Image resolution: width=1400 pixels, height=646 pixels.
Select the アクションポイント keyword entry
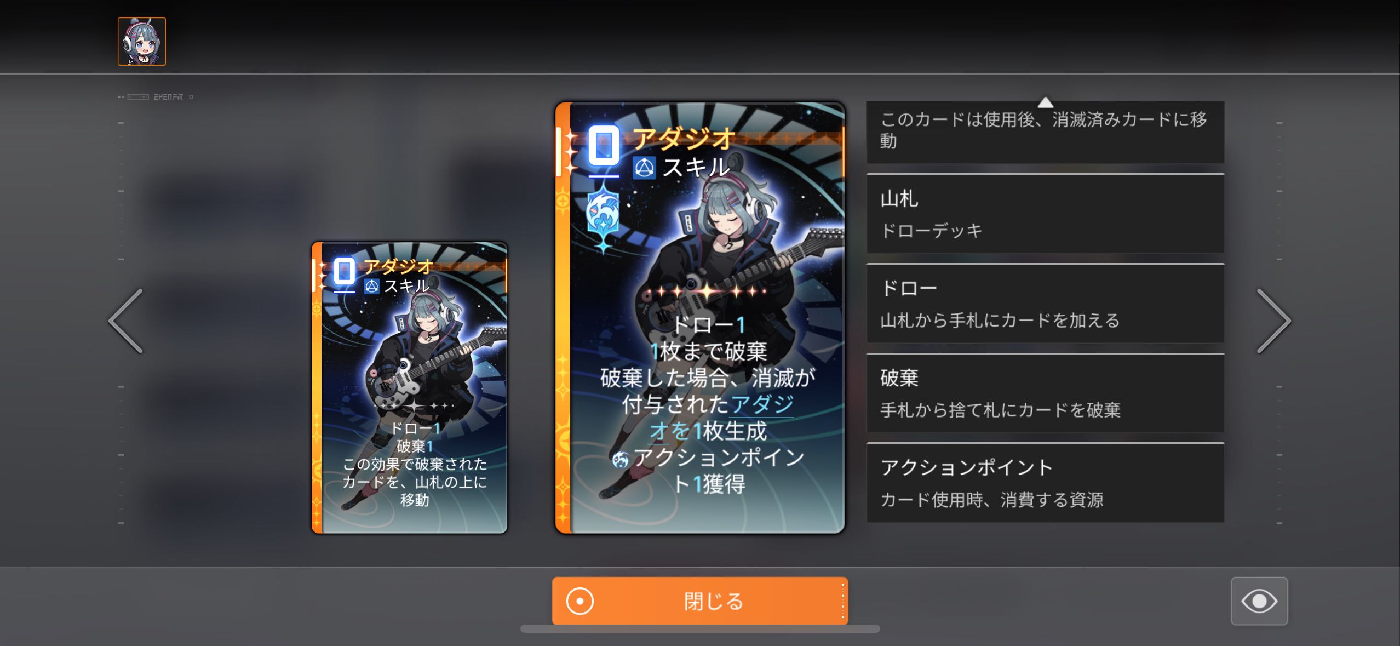(1045, 483)
